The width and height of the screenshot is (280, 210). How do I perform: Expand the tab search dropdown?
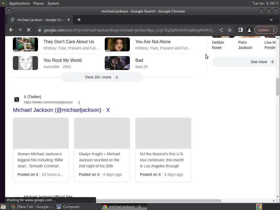tap(271, 20)
